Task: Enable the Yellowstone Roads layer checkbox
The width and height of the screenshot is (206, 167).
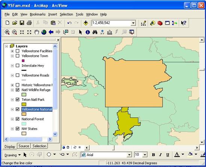Action: pos(18,75)
